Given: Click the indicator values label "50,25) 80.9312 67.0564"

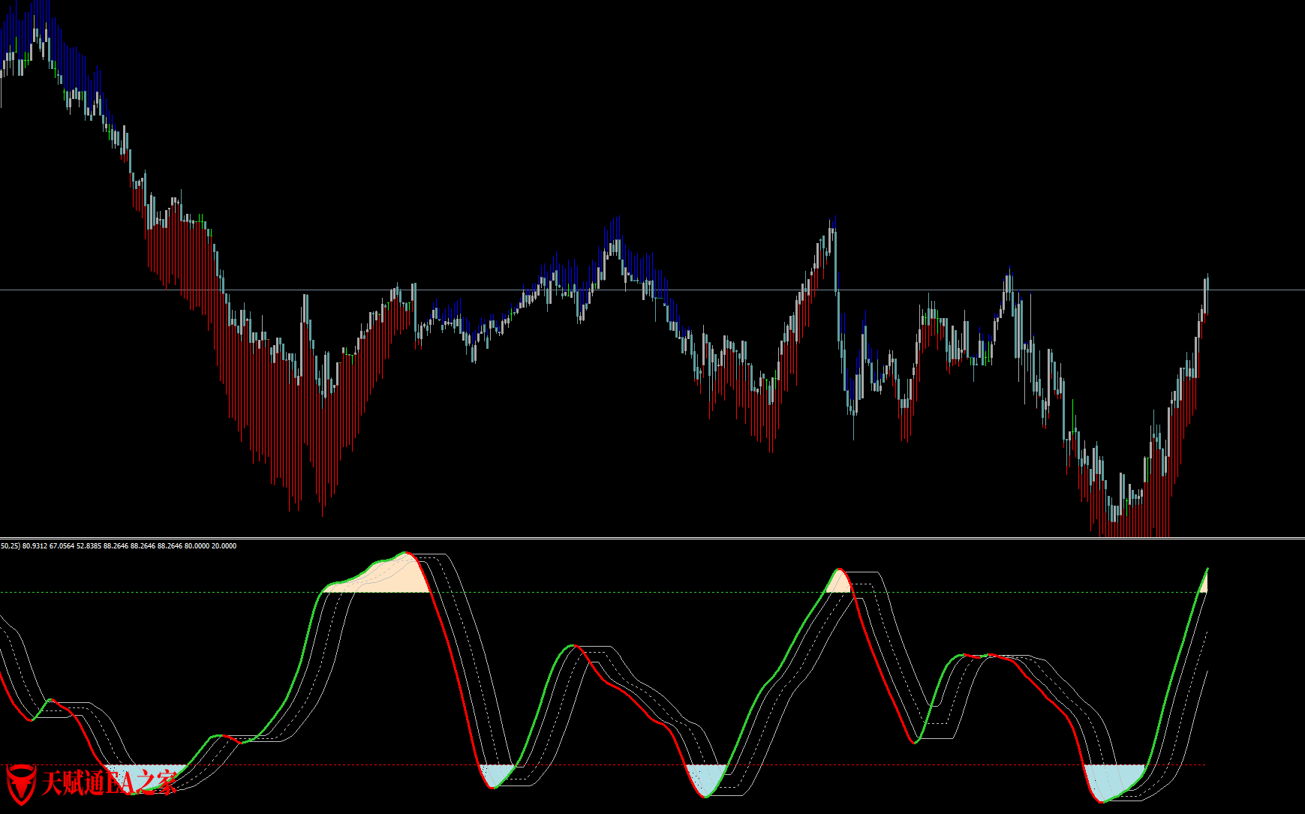Looking at the screenshot, I should tap(38, 546).
